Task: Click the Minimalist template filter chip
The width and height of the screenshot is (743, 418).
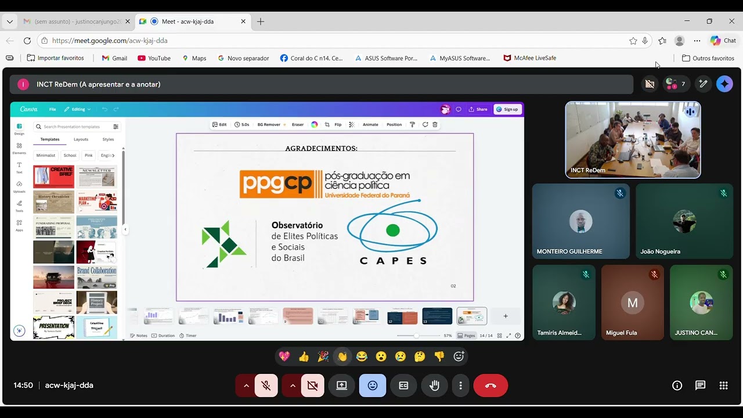Action: click(x=46, y=156)
